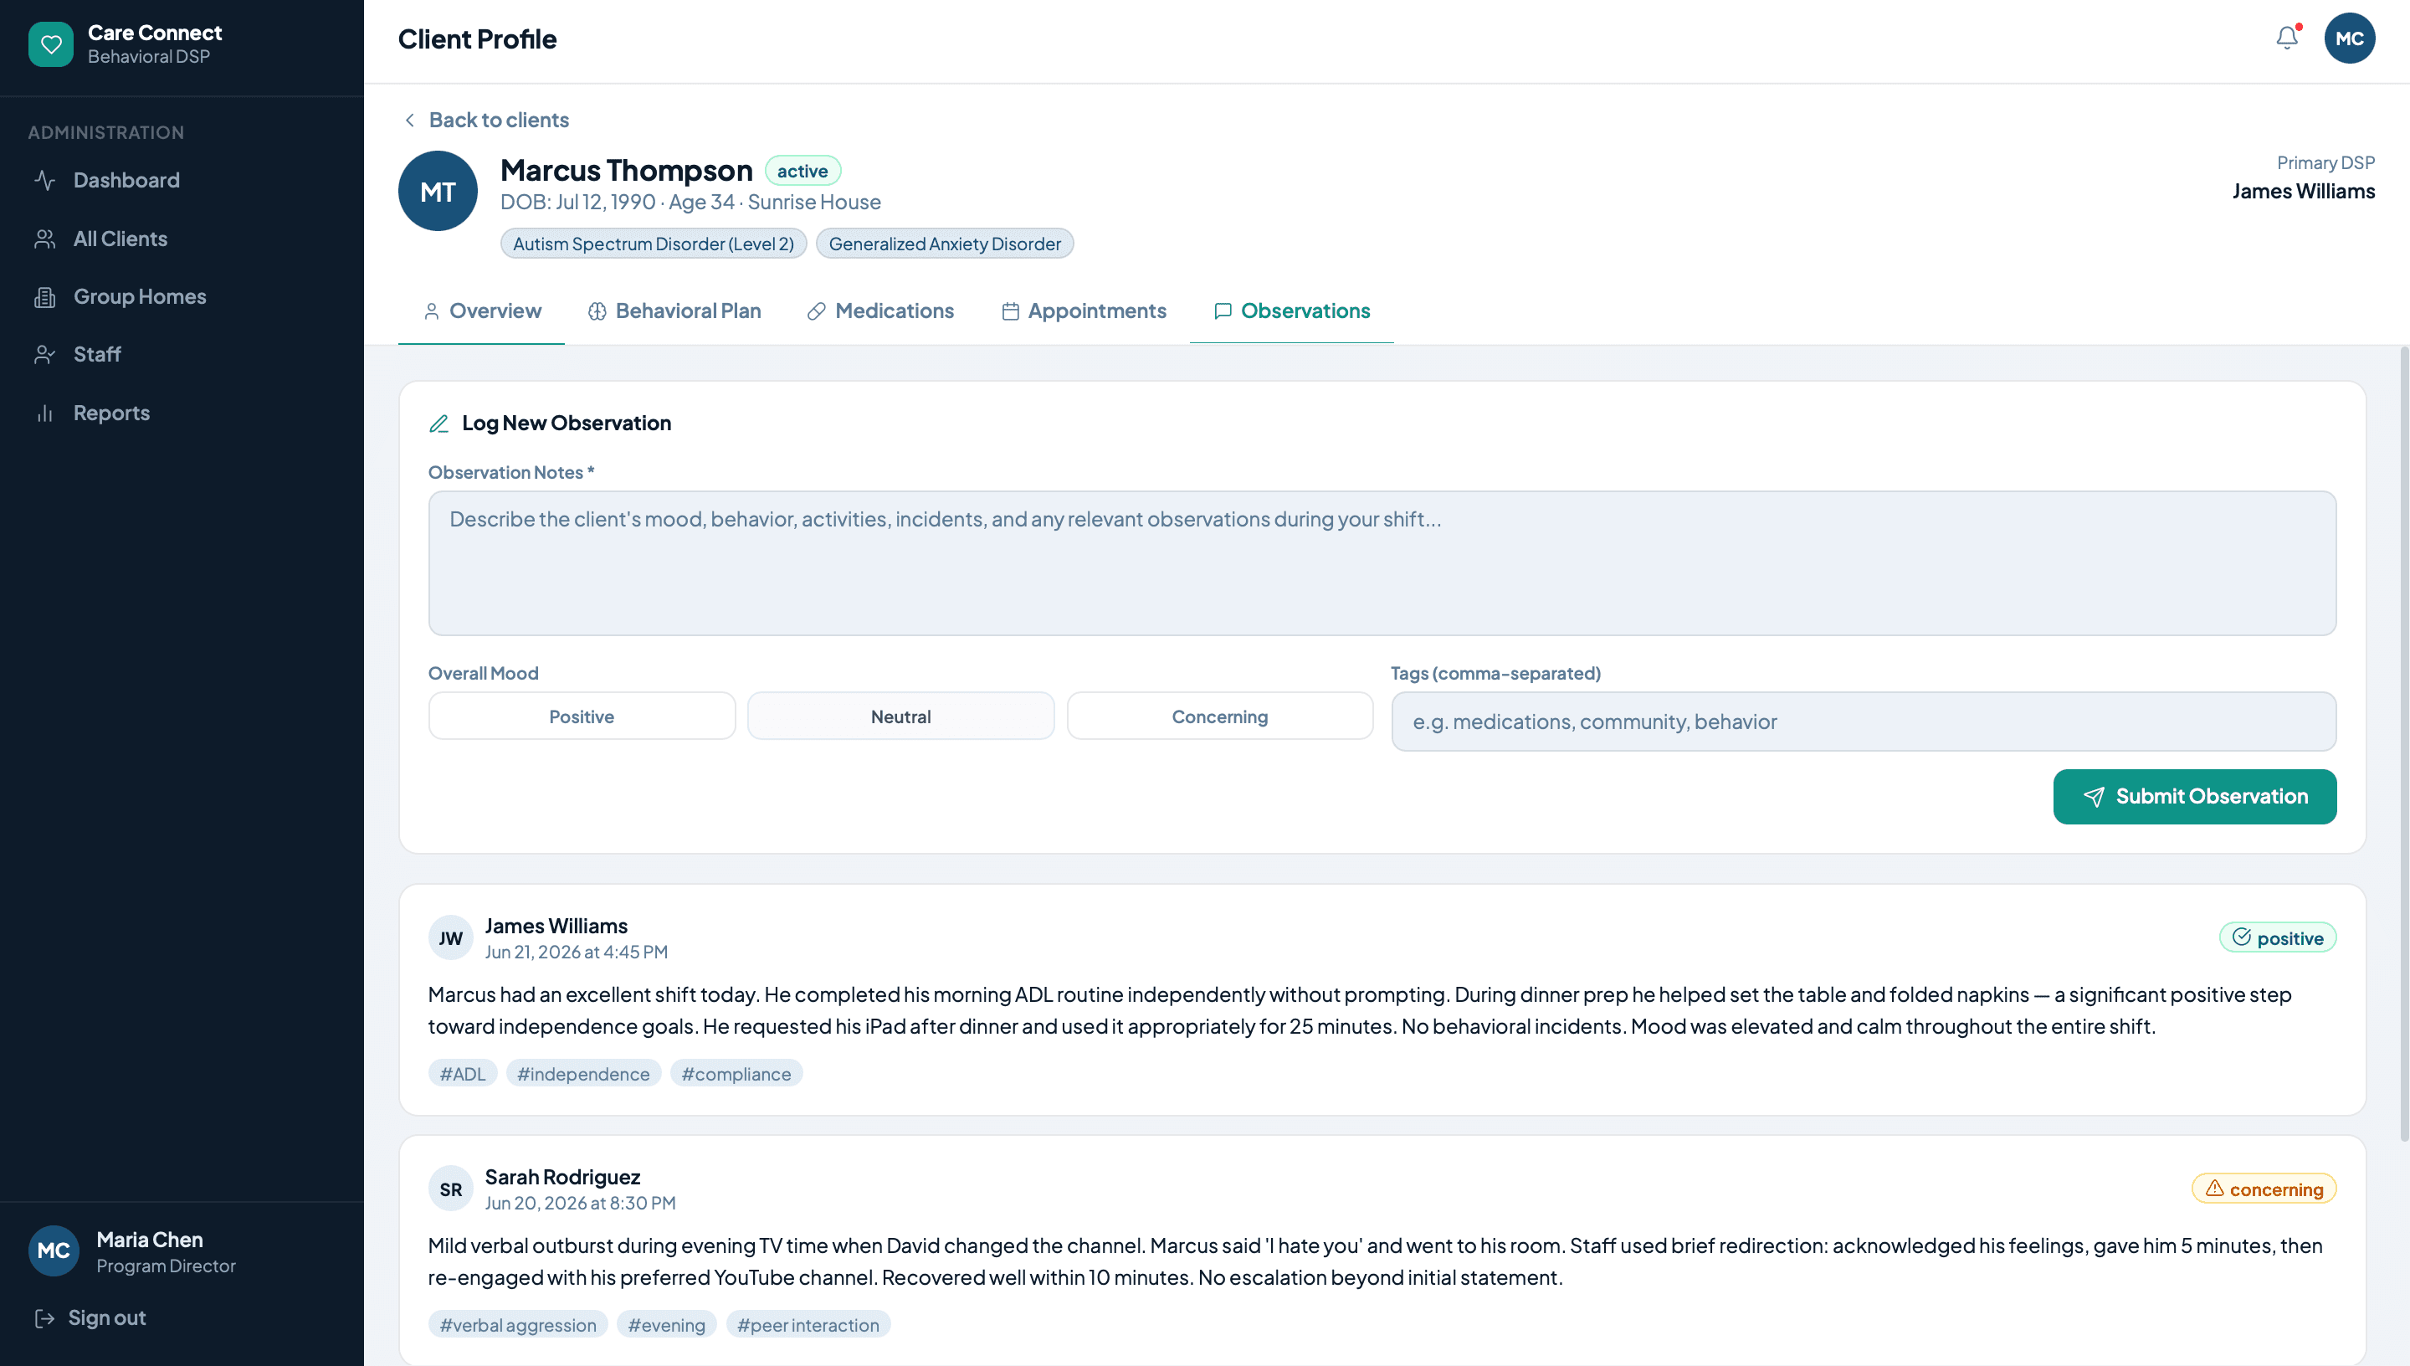Image resolution: width=2410 pixels, height=1366 pixels.
Task: Submit the observation
Action: coord(2194,797)
